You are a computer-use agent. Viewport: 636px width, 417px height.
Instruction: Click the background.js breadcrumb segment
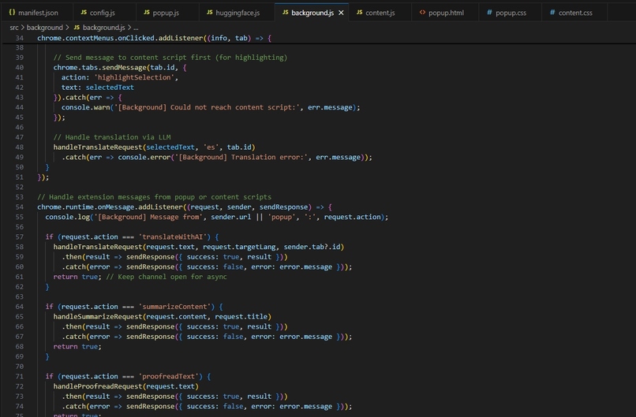click(x=104, y=27)
